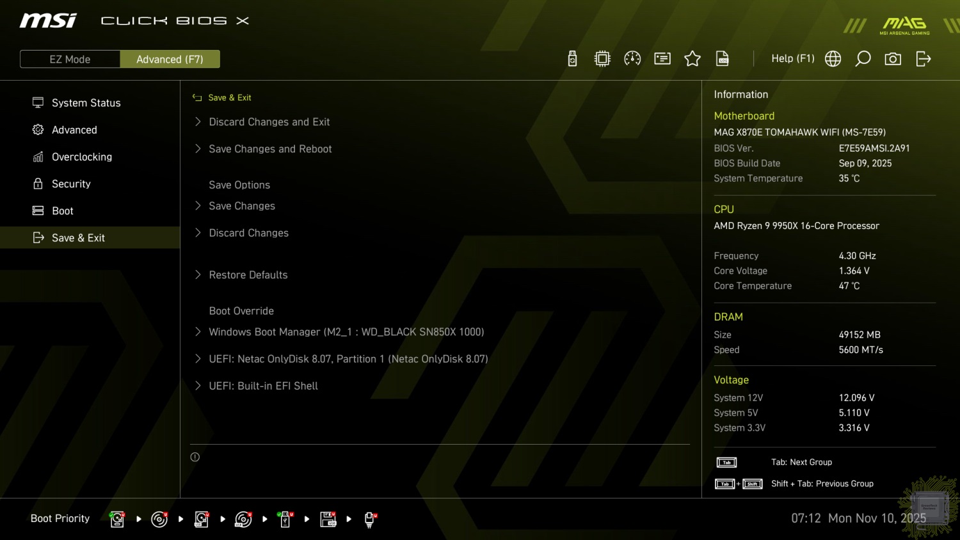
Task: Open the USB flash update icon
Action: (x=572, y=59)
